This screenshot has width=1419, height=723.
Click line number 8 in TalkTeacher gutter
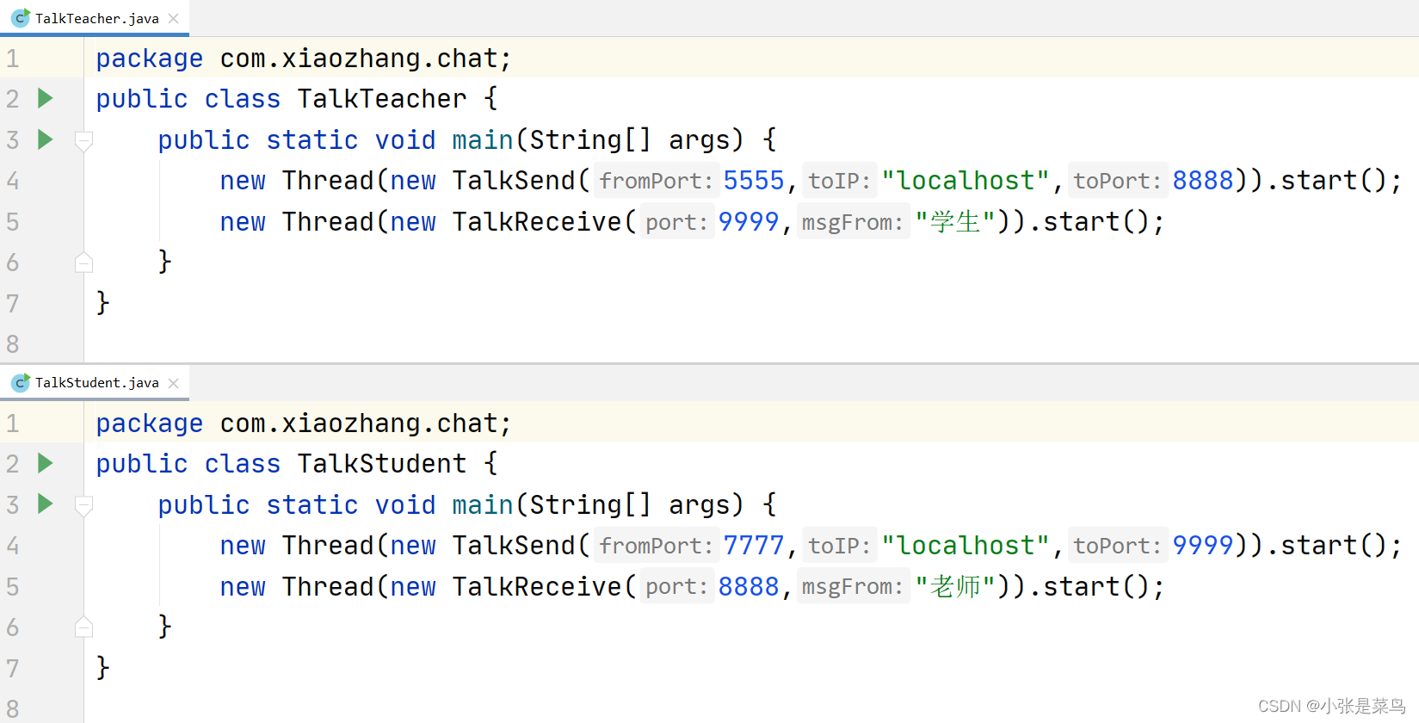pyautogui.click(x=13, y=343)
